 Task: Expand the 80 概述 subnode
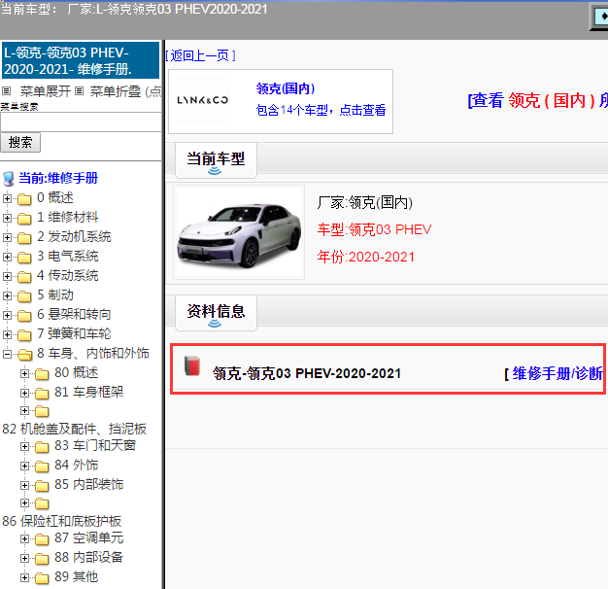click(x=24, y=373)
